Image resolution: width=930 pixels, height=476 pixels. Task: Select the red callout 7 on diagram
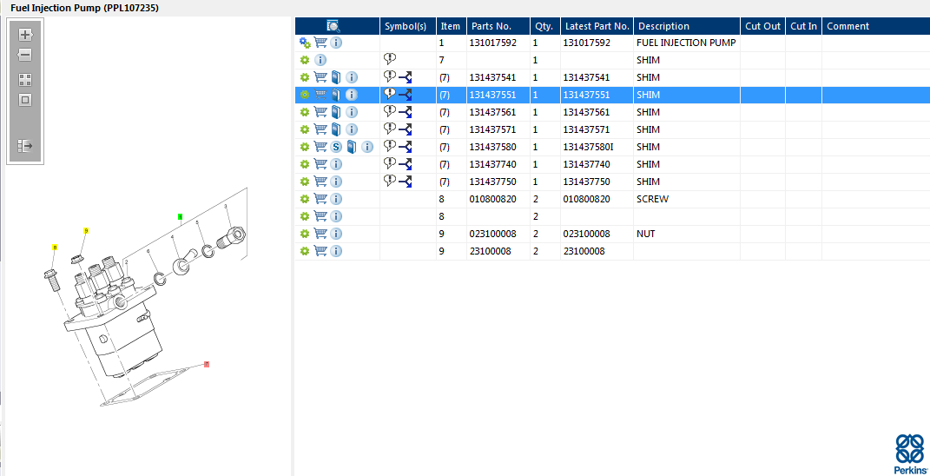[207, 364]
